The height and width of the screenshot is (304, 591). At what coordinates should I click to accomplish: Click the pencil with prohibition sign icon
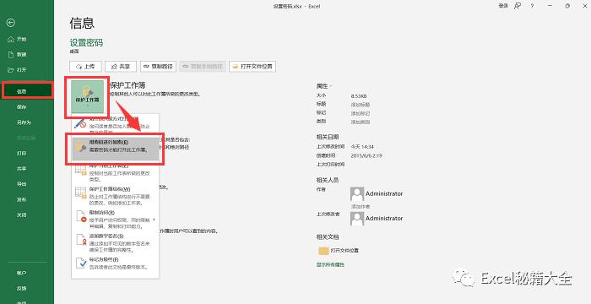pyautogui.click(x=80, y=124)
